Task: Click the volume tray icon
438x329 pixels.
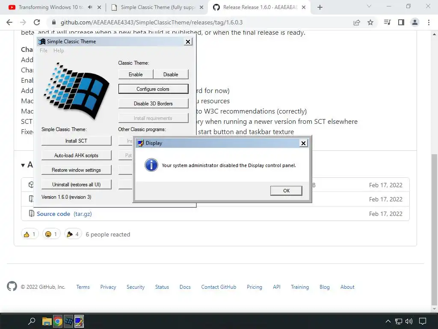Action: tap(409, 321)
